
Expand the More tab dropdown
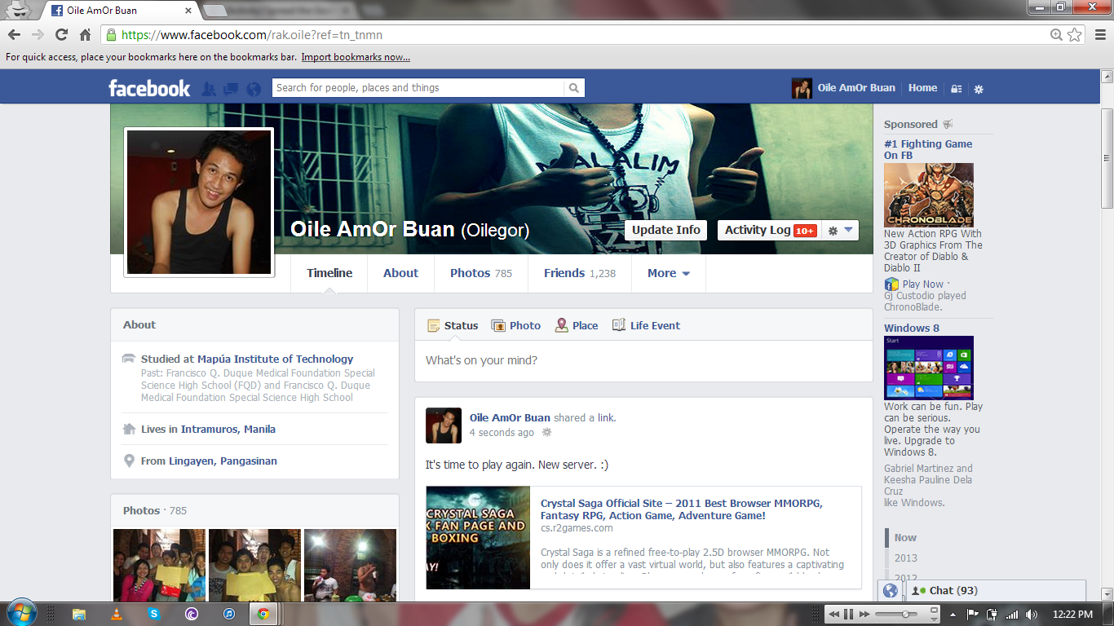pos(668,273)
